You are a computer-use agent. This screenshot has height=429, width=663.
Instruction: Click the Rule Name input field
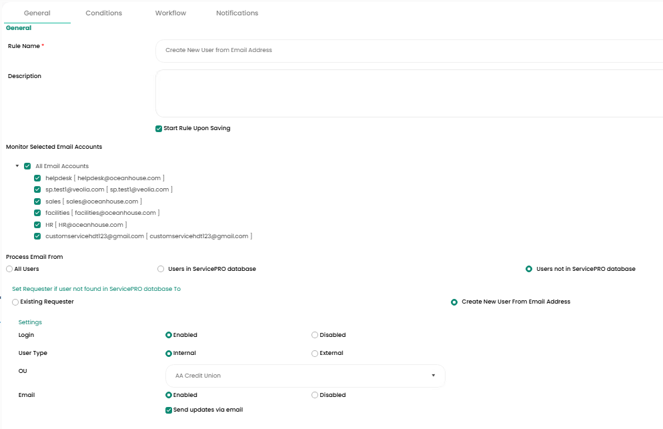point(408,51)
